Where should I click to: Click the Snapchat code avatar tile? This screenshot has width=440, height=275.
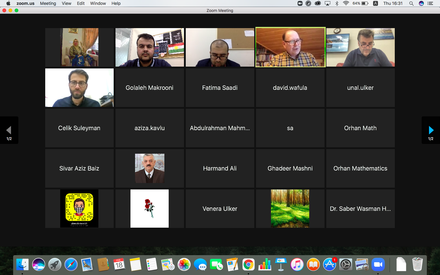click(x=79, y=209)
